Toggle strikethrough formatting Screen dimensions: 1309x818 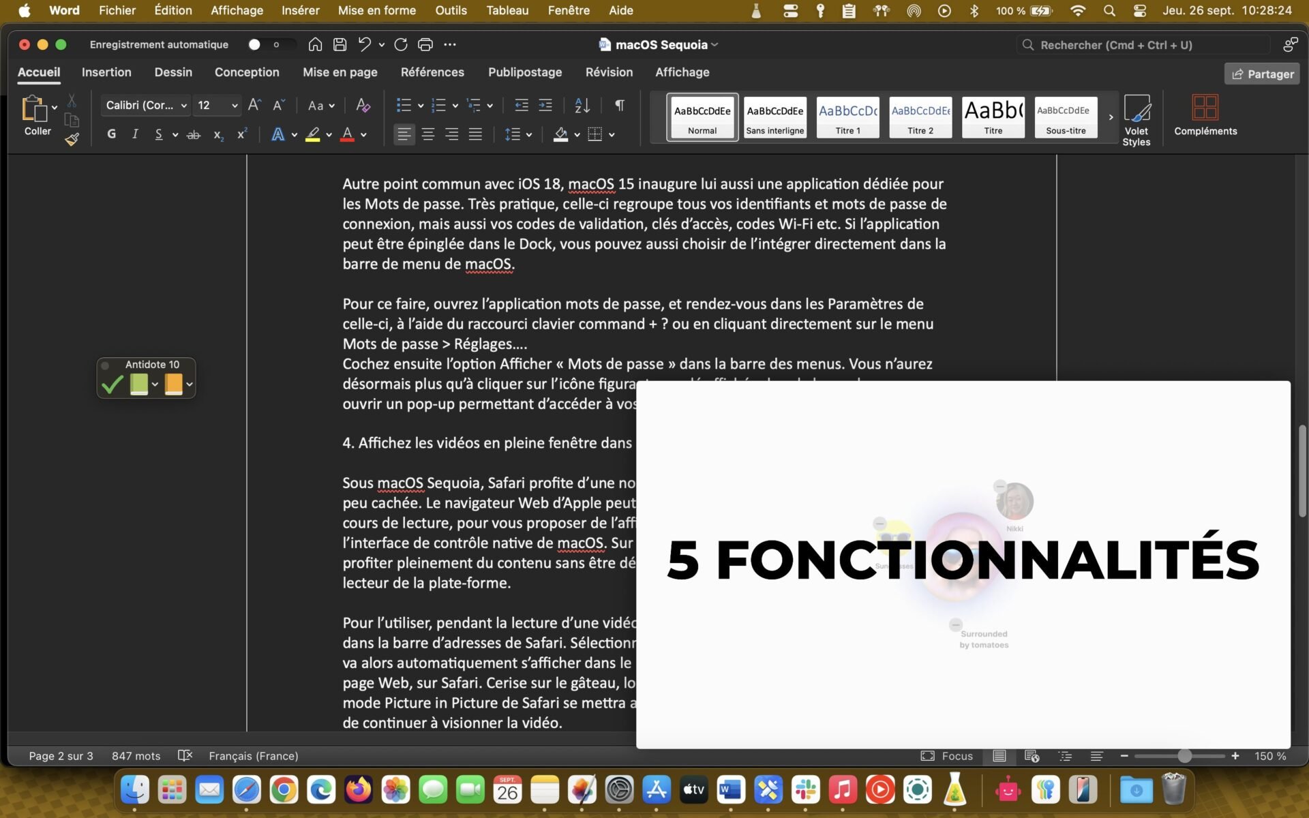[x=194, y=135]
